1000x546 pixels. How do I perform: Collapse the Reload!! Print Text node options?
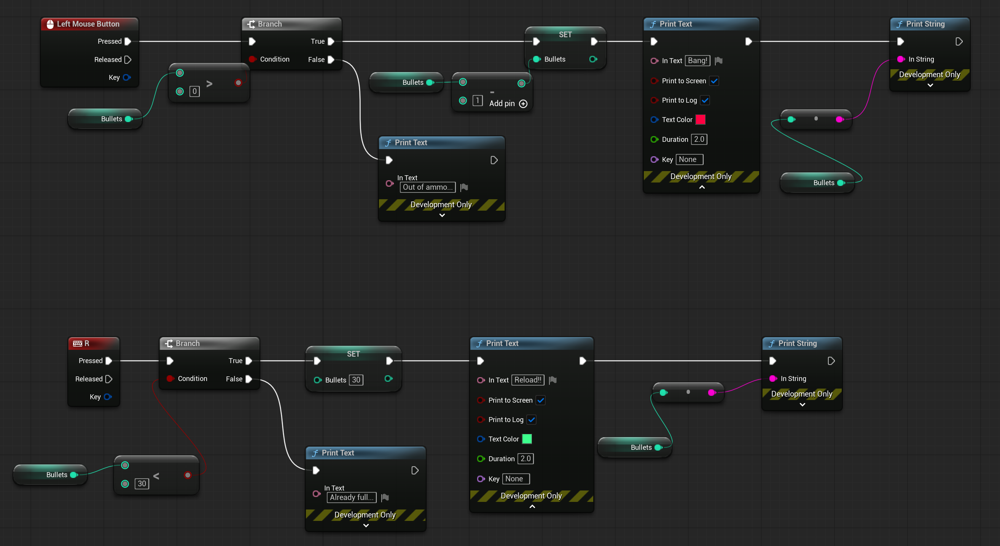532,506
